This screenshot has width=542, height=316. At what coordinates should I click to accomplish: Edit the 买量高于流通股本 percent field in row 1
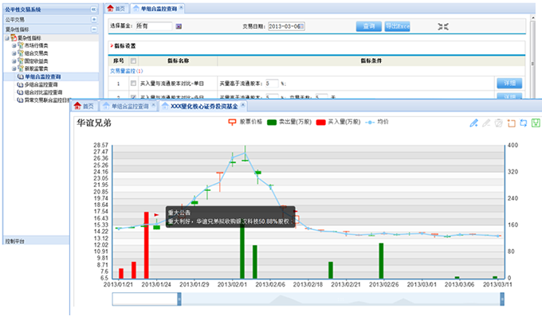click(x=271, y=84)
